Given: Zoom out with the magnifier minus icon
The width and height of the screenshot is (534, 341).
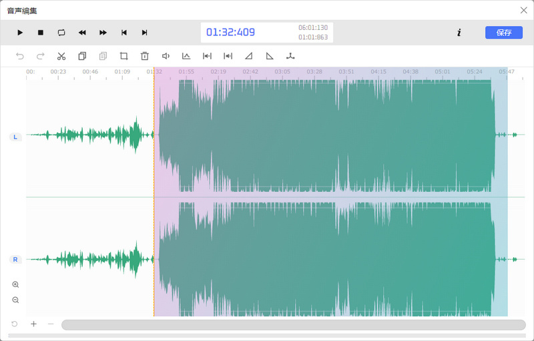Looking at the screenshot, I should click(x=15, y=300).
